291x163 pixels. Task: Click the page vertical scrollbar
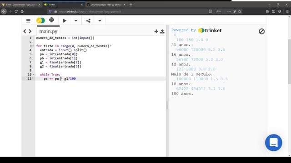tap(289, 62)
